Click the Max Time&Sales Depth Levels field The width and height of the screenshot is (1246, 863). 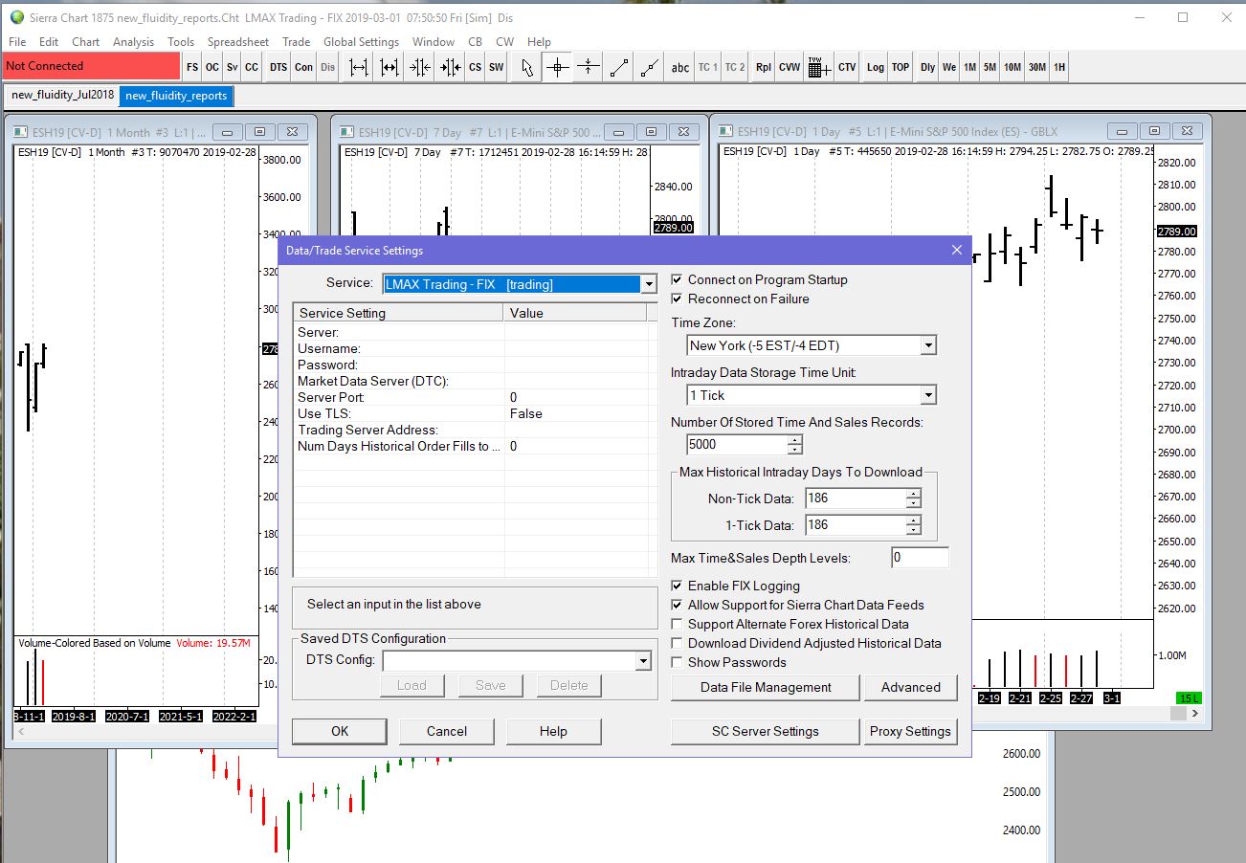[919, 558]
